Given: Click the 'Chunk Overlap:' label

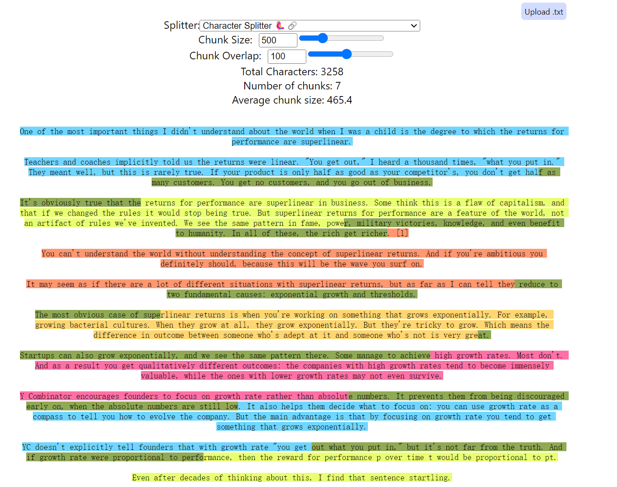Looking at the screenshot, I should 225,56.
